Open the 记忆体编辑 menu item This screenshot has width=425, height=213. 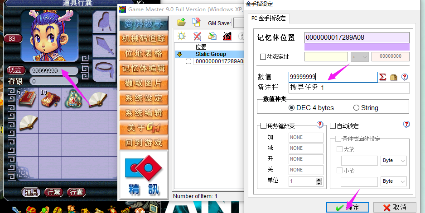(x=143, y=68)
